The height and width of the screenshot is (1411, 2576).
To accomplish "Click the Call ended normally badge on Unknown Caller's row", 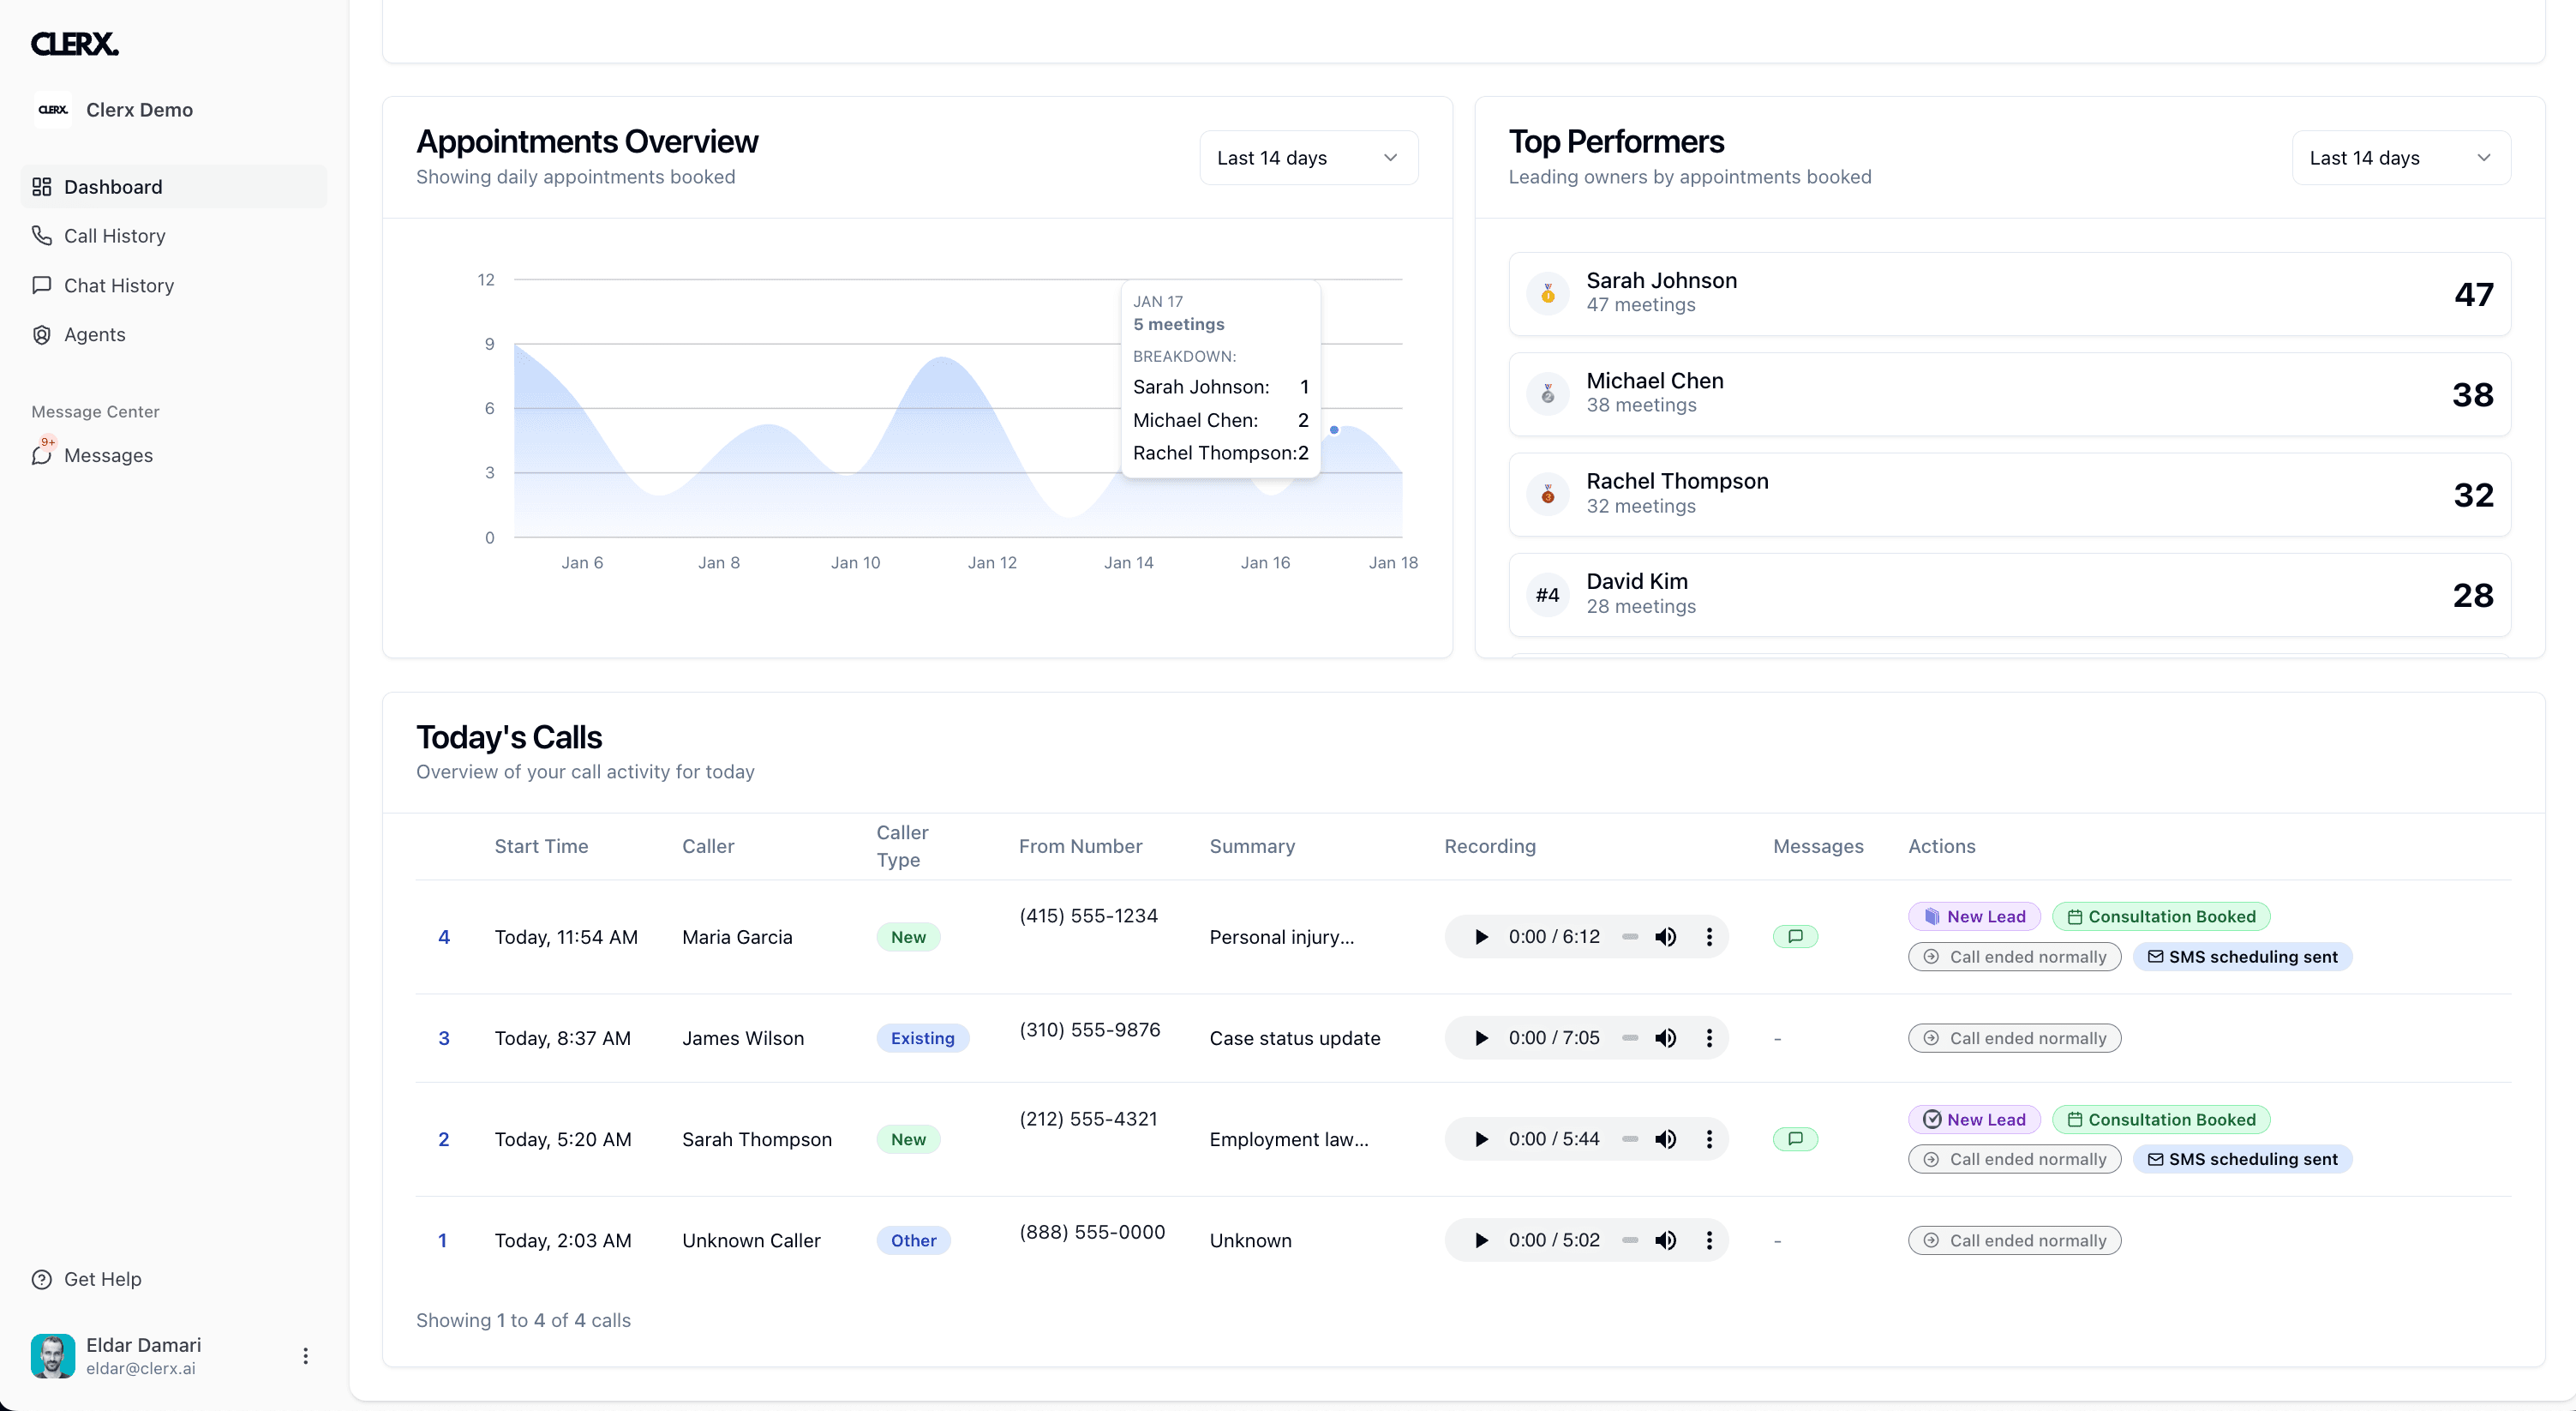I will coord(2014,1240).
